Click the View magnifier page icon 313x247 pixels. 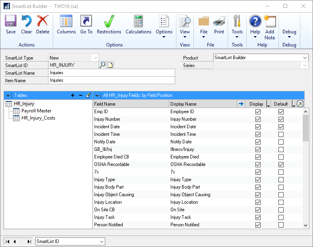point(185,21)
